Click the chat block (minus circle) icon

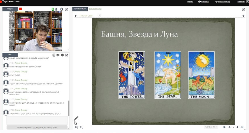62,55
